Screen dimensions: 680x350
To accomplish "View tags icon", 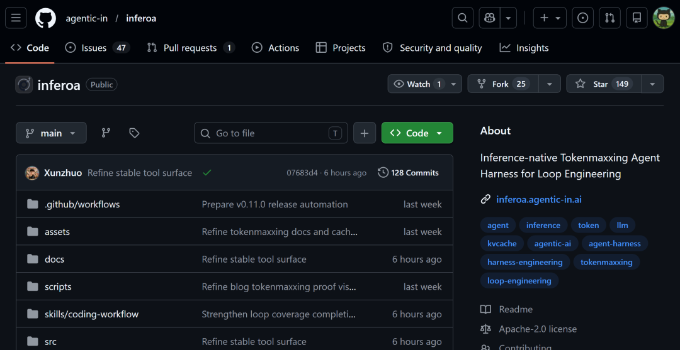I will coord(135,133).
